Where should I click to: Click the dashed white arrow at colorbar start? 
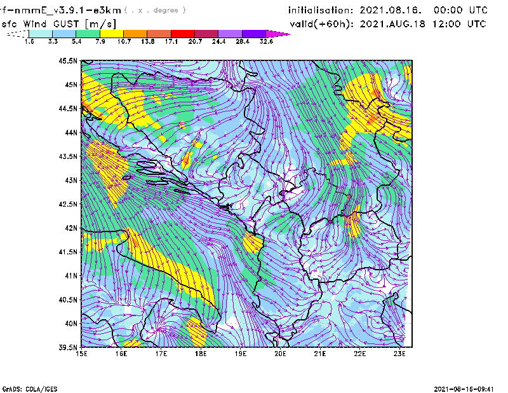(x=18, y=34)
